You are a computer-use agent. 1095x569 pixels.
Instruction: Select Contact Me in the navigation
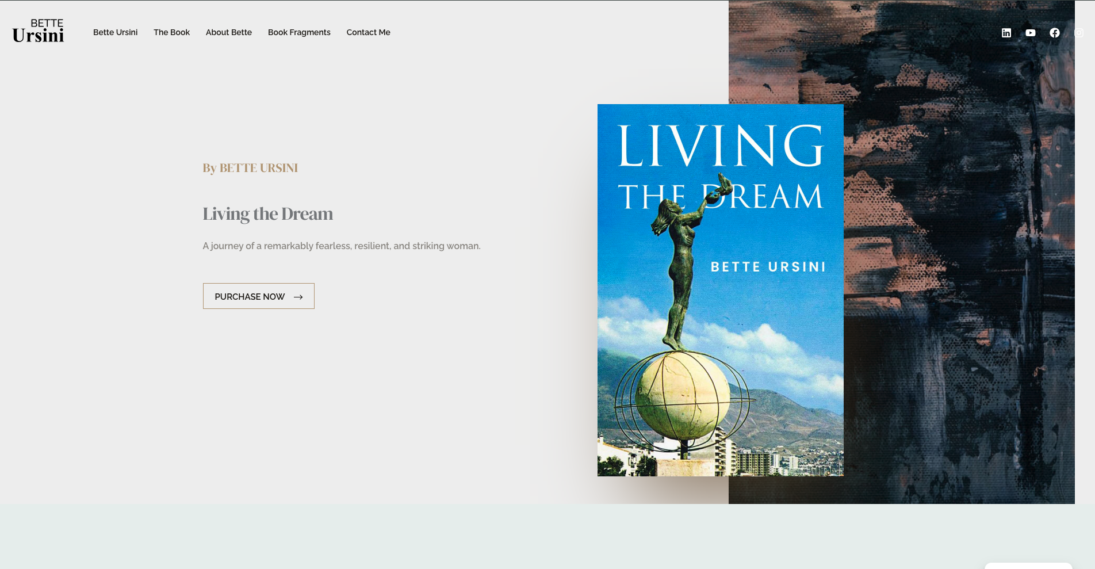[368, 32]
